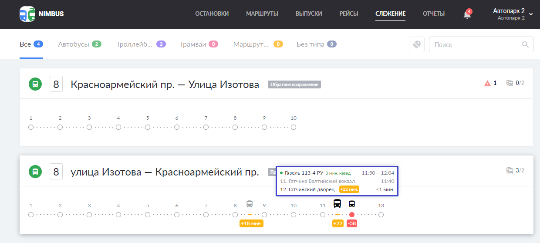Open the ВЫПУСКИ menu
The height and width of the screenshot is (243, 540).
pos(309,14)
